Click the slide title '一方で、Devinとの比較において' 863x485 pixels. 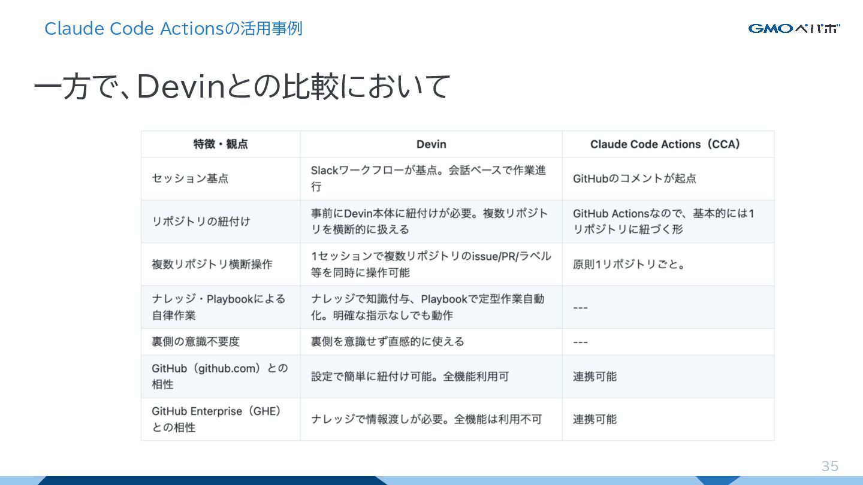point(242,87)
